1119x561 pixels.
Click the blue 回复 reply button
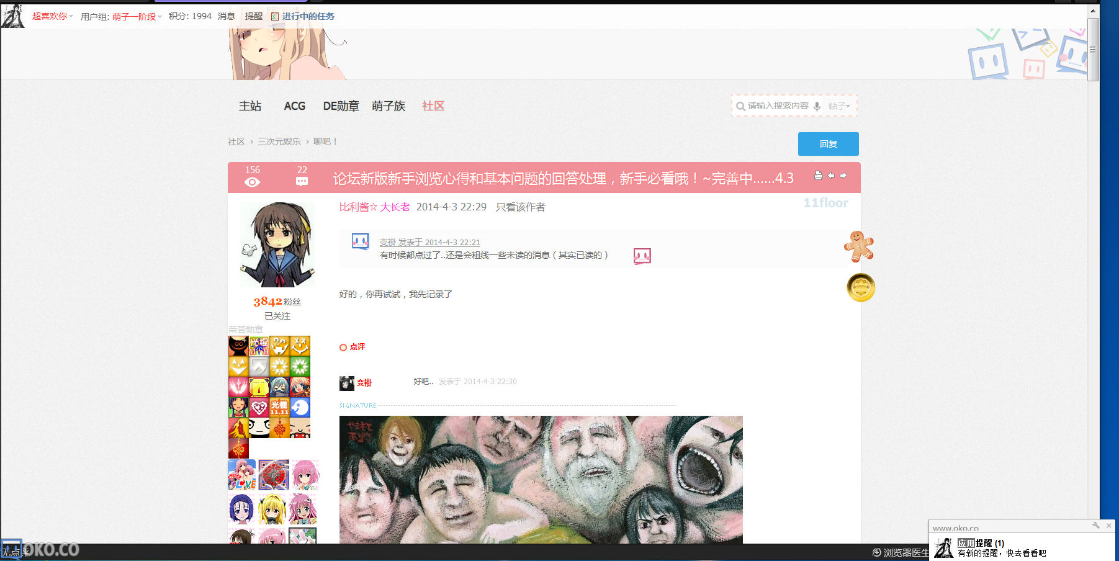coord(829,144)
